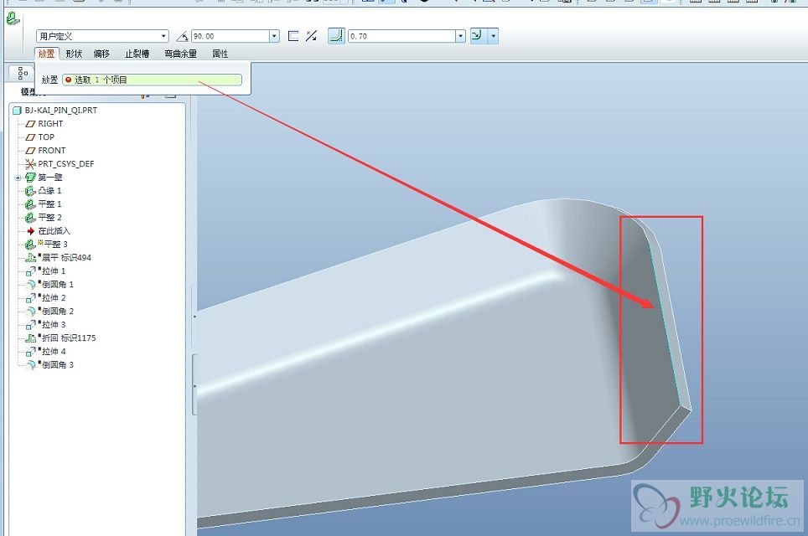Click the 选取 1 个项目 placement collector
This screenshot has height=536, width=808.
152,80
